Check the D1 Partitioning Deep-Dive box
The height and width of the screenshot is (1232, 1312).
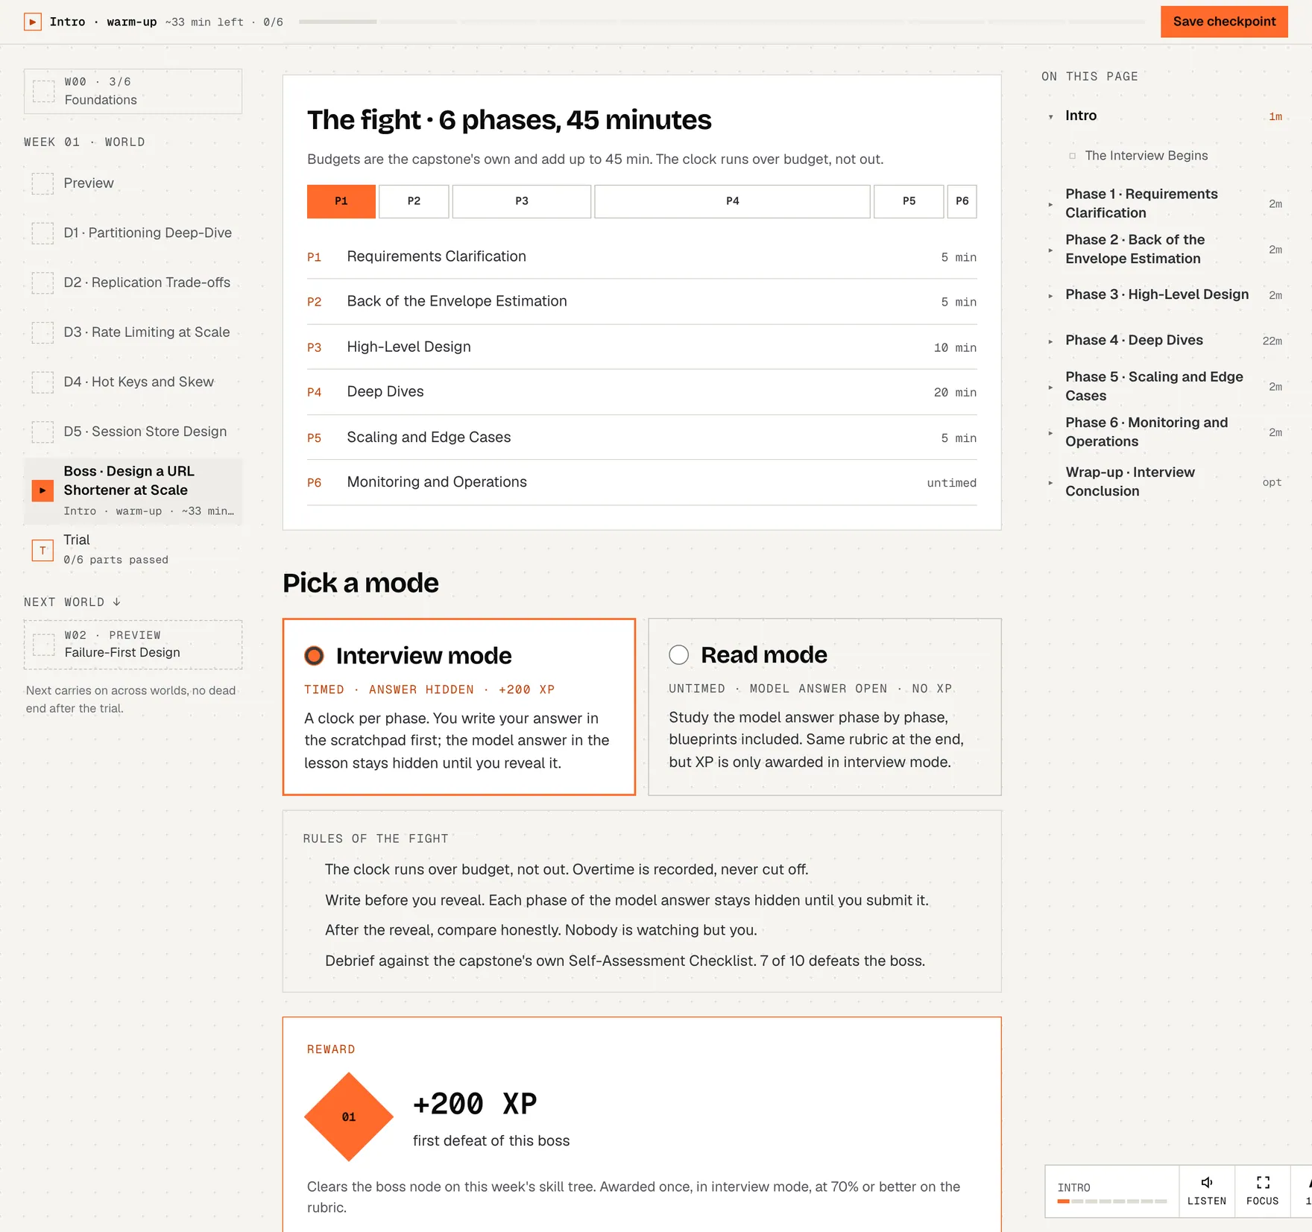[42, 233]
